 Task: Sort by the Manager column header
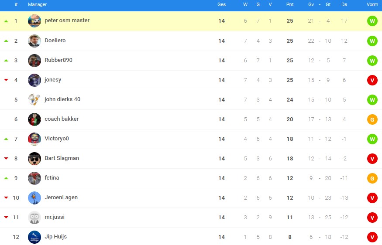tap(37, 4)
